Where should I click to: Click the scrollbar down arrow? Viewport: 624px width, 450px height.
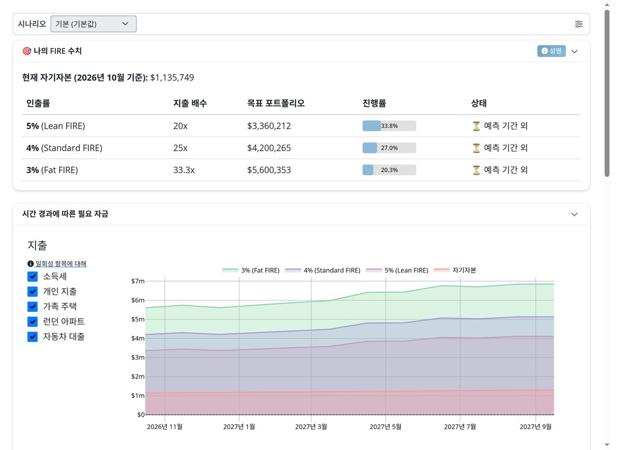click(x=607, y=445)
